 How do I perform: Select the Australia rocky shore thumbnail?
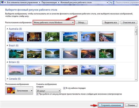[x=106, y=37]
